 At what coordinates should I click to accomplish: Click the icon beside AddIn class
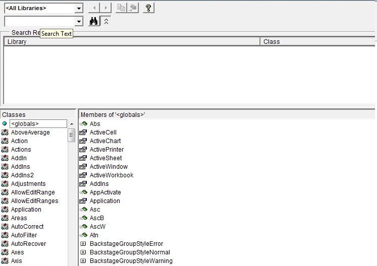point(5,158)
